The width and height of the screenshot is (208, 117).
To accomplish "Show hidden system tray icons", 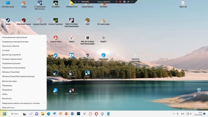I will click(174, 114).
